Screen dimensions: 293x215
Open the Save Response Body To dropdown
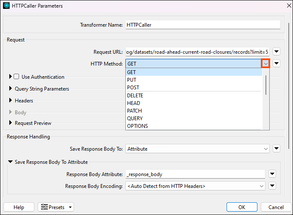(197, 149)
